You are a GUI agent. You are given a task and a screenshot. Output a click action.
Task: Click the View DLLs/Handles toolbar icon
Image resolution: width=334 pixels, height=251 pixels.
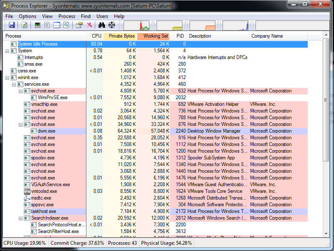point(66,25)
